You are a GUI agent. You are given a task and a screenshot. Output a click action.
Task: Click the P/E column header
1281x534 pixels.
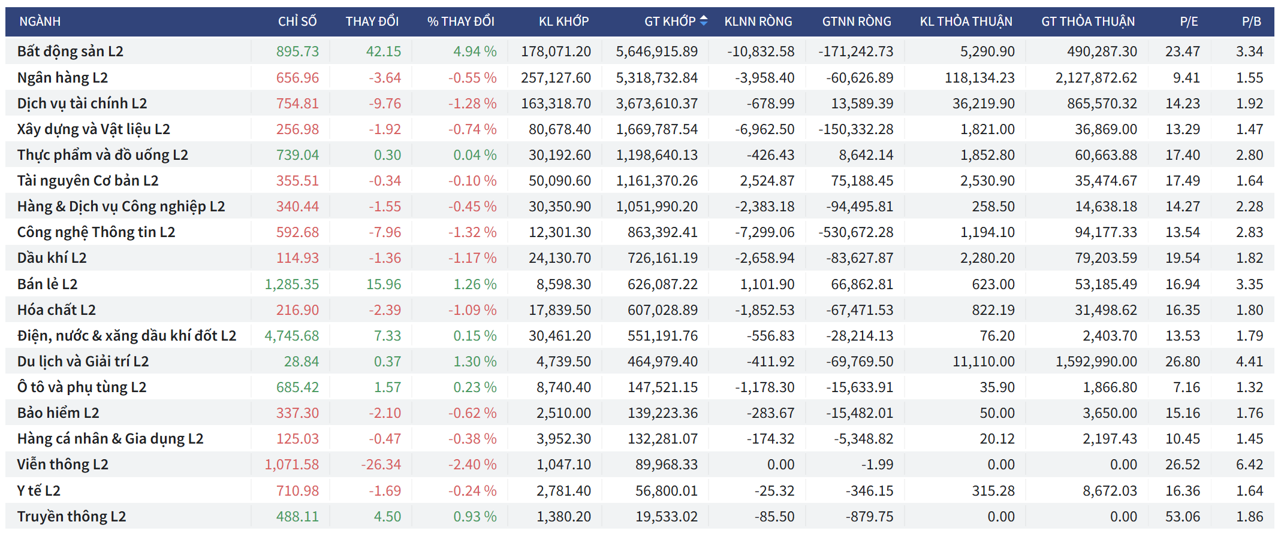pyautogui.click(x=1189, y=22)
